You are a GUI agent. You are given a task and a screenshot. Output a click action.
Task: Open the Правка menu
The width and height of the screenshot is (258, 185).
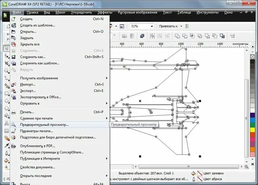(x=32, y=12)
